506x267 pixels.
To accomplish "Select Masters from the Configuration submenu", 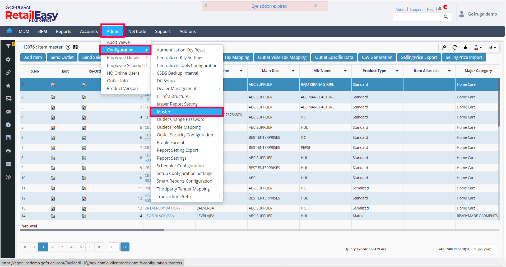I will 165,112.
